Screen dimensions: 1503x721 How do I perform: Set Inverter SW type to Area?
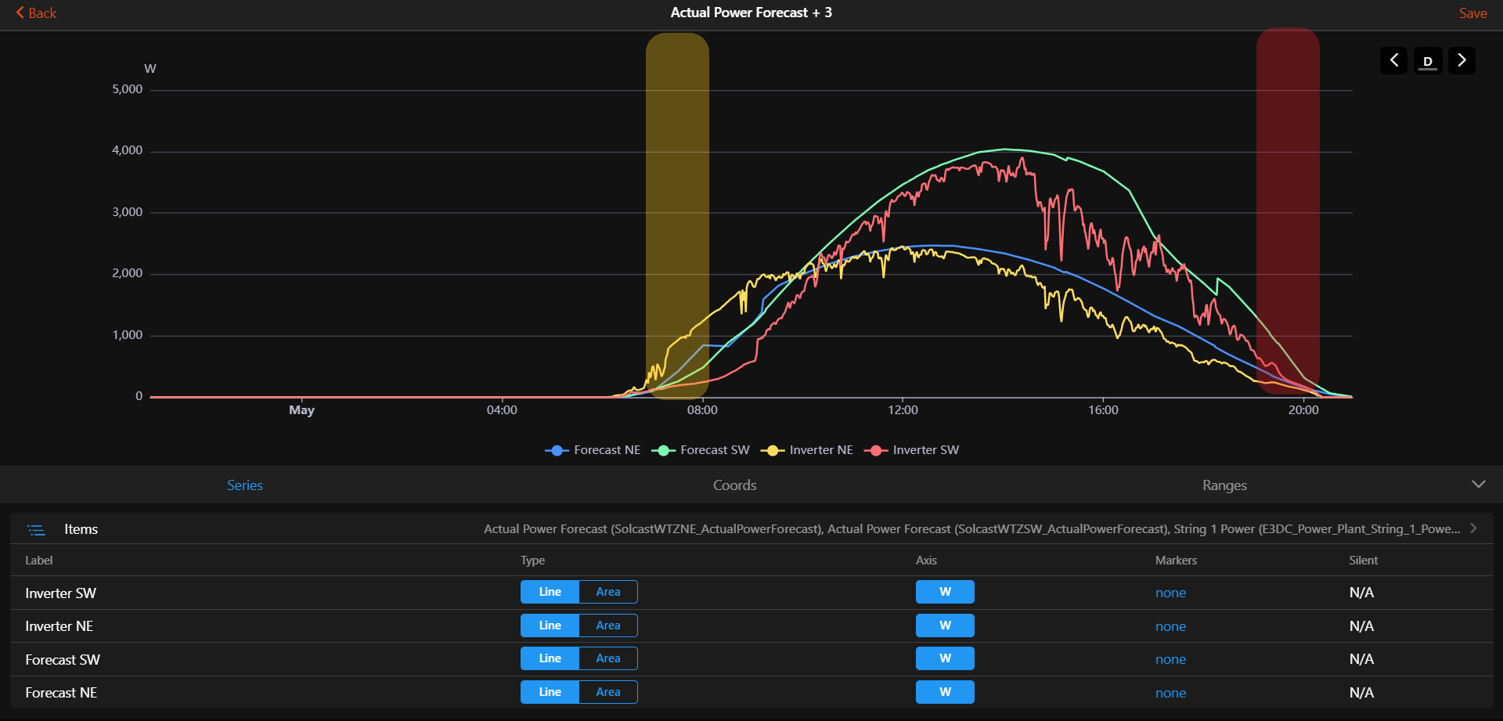click(607, 592)
